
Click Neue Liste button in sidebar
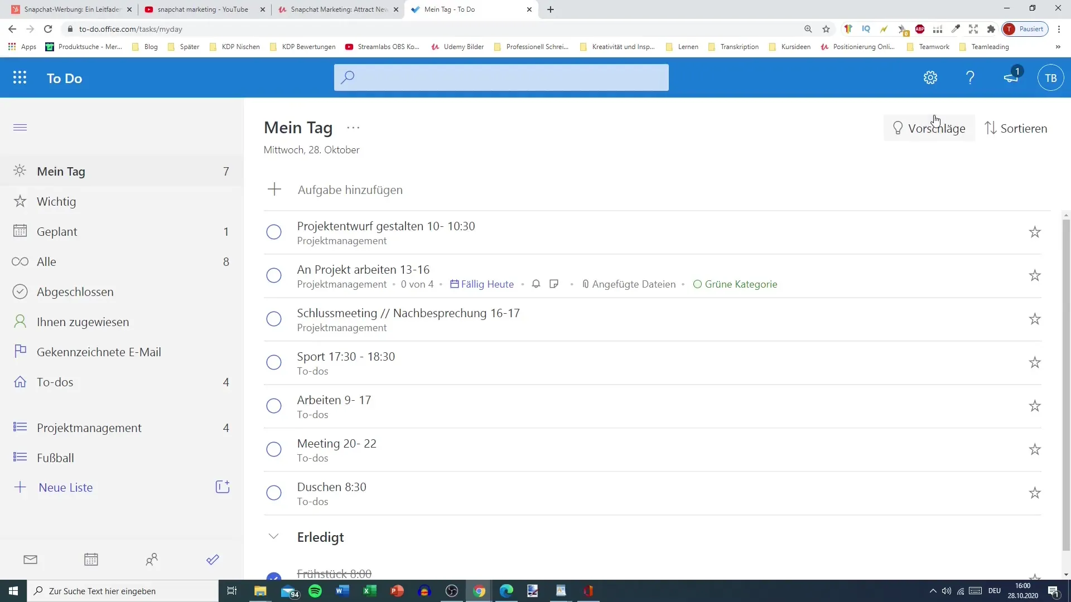pos(65,487)
